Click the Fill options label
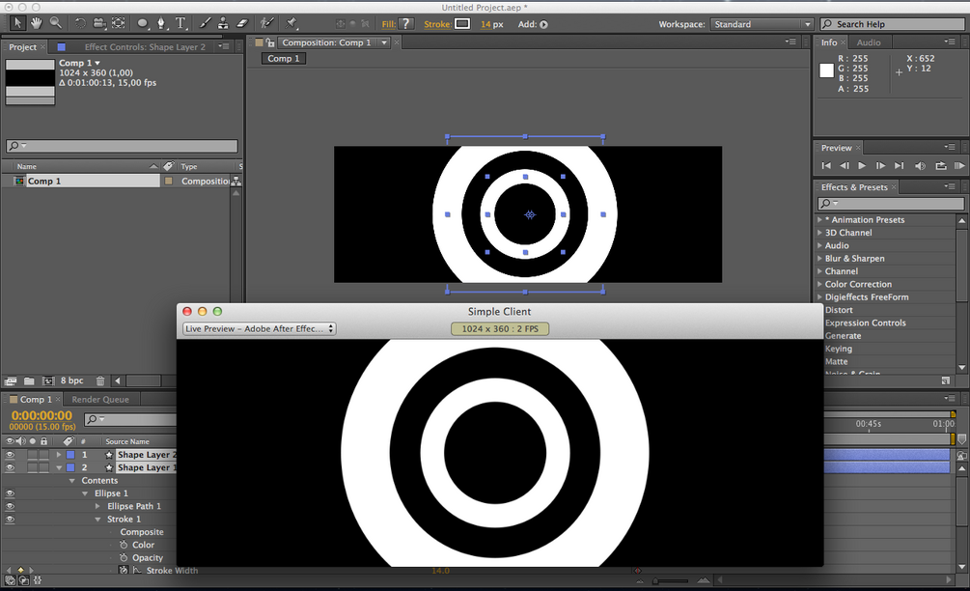 389,25
